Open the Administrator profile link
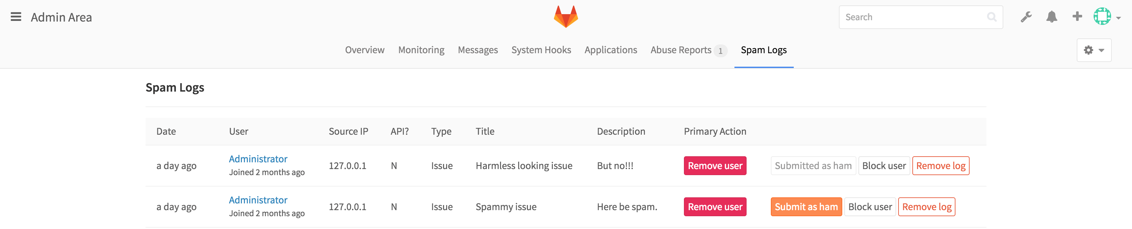This screenshot has height=229, width=1132. 258,159
